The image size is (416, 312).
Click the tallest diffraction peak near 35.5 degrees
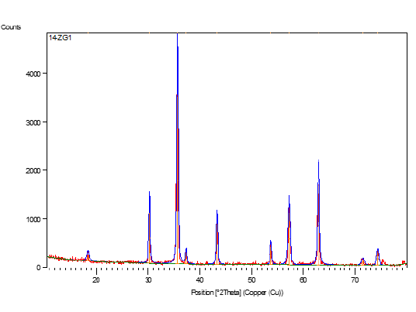(x=177, y=148)
